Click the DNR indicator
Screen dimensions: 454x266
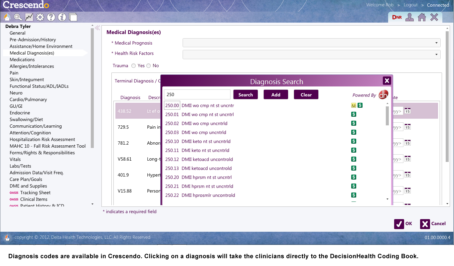click(397, 17)
